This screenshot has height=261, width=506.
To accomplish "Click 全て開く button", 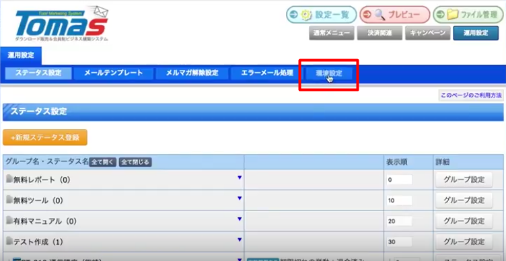I will 102,162.
